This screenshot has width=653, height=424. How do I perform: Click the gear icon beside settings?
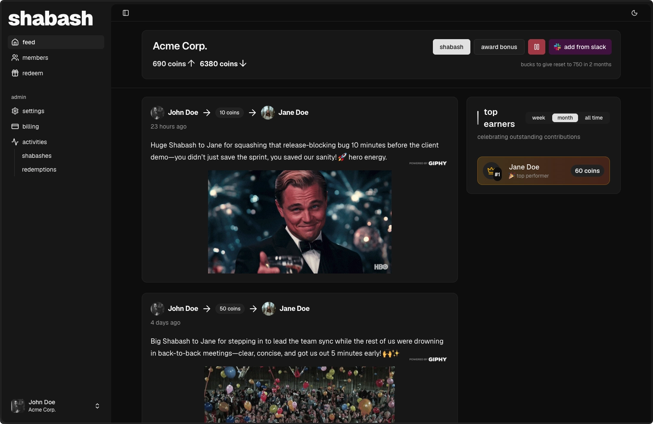point(15,111)
